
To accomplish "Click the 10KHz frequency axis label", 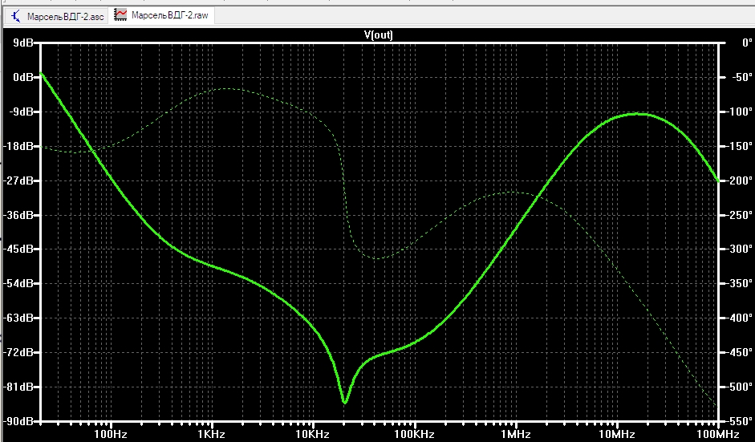I will click(x=312, y=434).
